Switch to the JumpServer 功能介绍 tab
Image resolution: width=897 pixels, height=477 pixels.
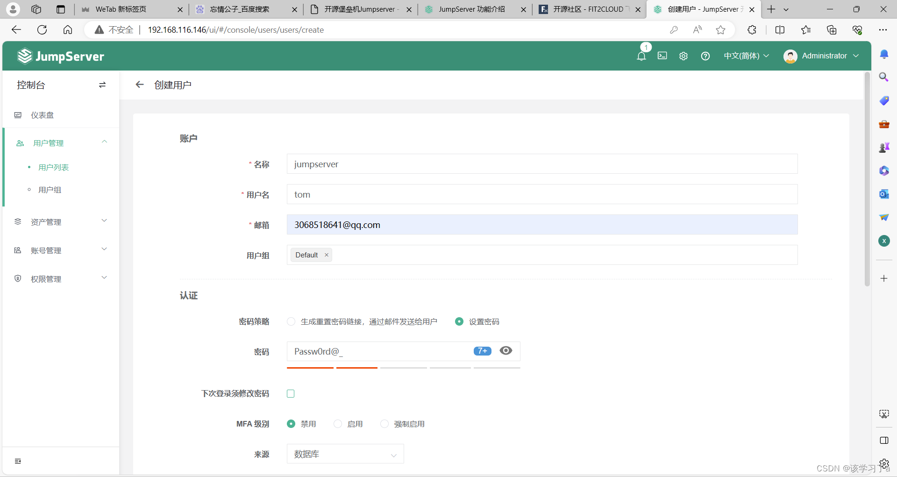(476, 9)
